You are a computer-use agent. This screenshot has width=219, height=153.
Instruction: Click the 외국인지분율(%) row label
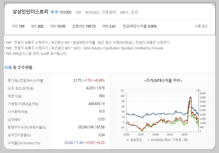19,135
